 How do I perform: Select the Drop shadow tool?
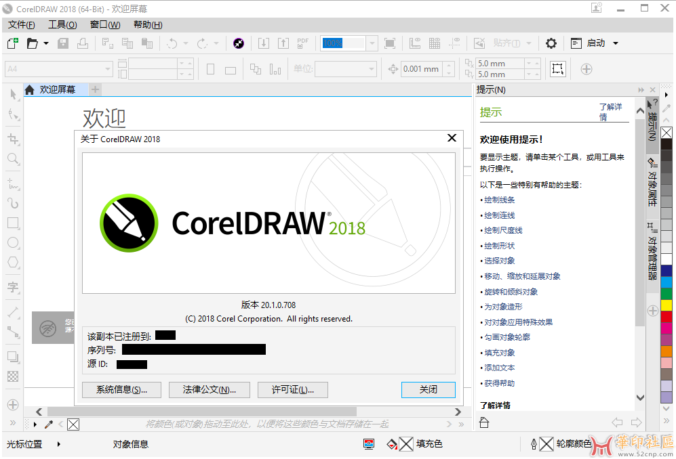14,357
